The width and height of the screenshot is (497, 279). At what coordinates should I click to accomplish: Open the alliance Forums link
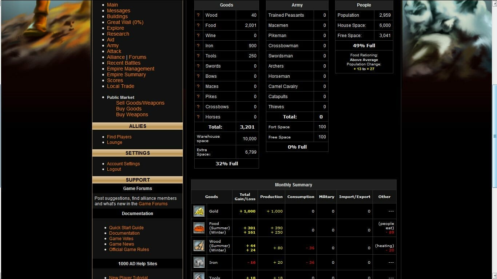[x=138, y=57]
